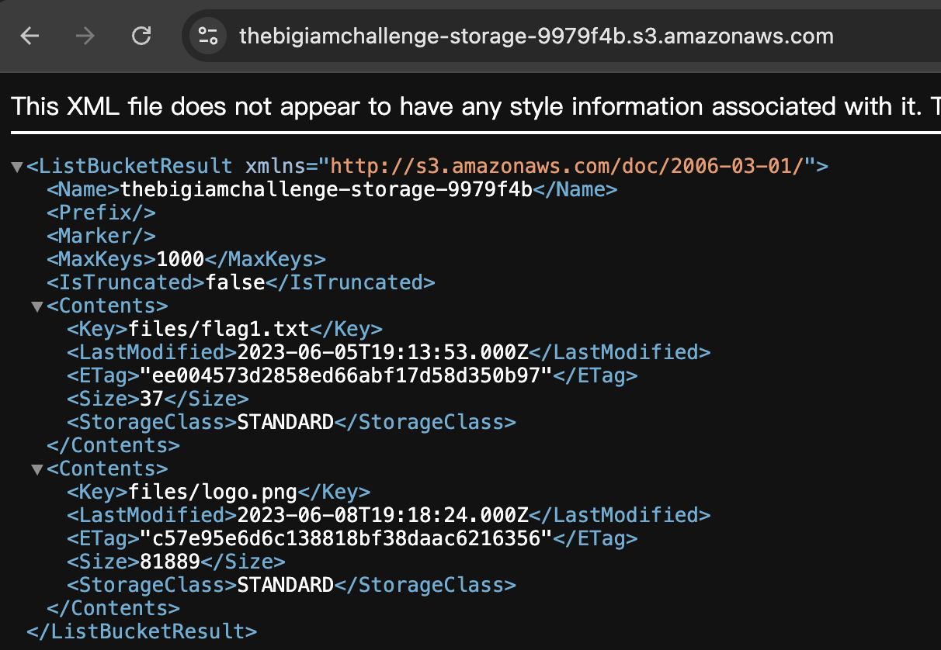941x650 pixels.
Task: Click the ETag value starting with c57e95e6
Action: (345, 538)
